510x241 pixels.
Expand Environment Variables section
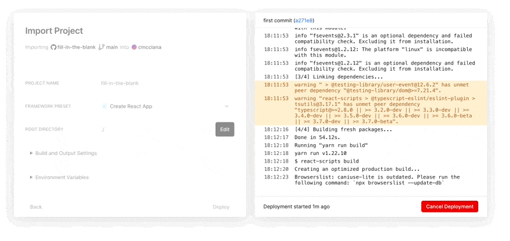[59, 177]
